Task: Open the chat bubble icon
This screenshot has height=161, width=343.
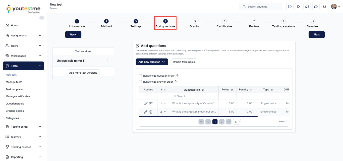Action: 316,7
